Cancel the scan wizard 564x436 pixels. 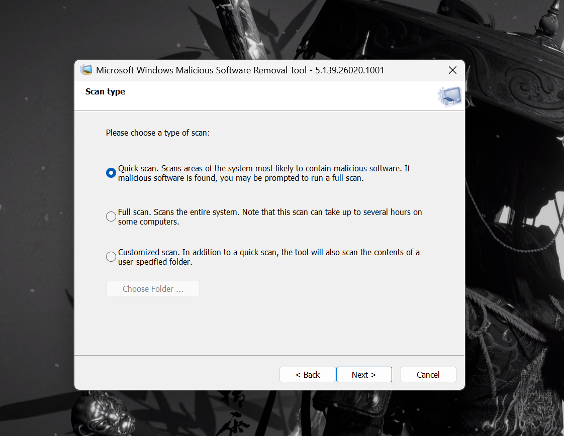tap(428, 375)
